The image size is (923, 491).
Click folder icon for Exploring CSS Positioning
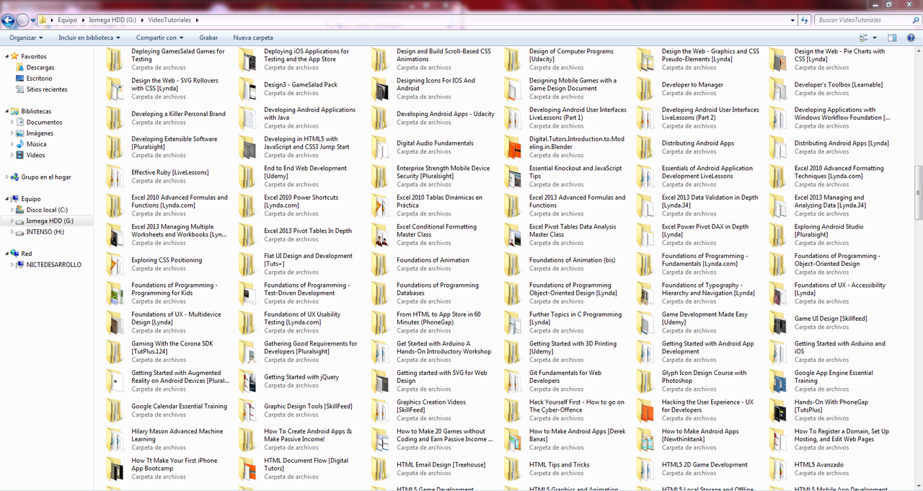point(115,264)
